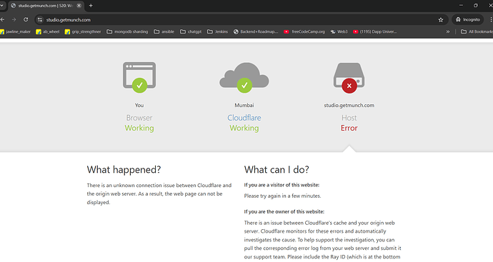Click 'If you are a visitor of this website:' text
The width and height of the screenshot is (493, 262).
(282, 185)
